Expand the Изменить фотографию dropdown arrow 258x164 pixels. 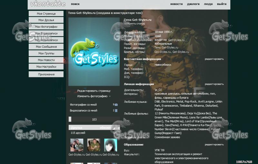(110, 96)
